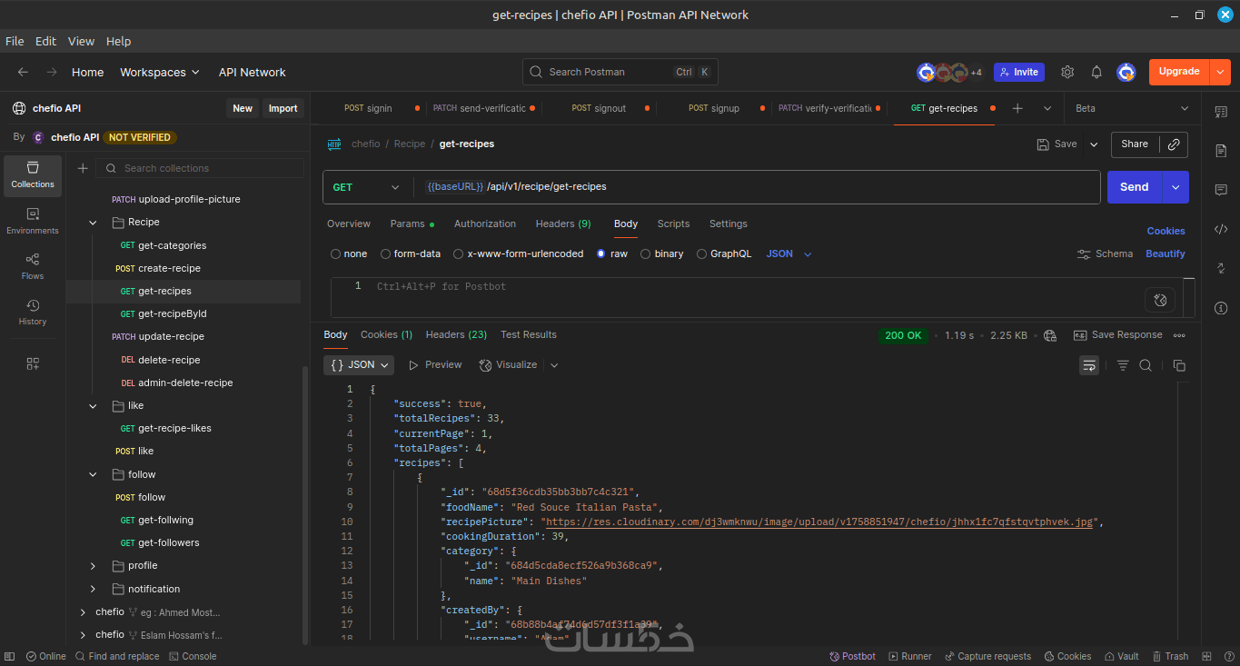Copy the request link icon beside Share
The width and height of the screenshot is (1240, 666).
point(1174,144)
